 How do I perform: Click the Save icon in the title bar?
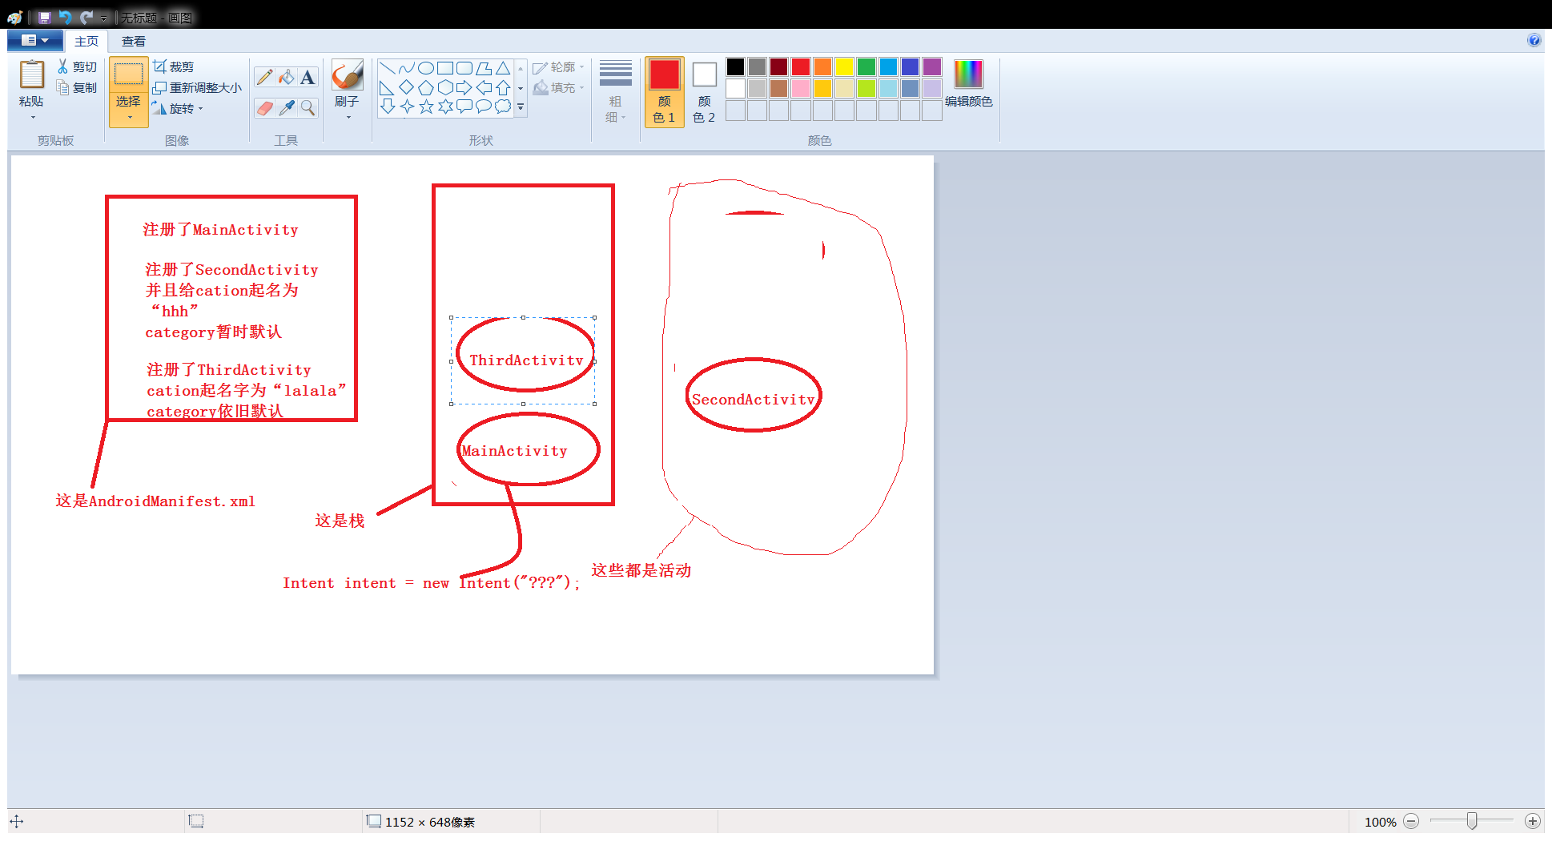click(x=45, y=18)
